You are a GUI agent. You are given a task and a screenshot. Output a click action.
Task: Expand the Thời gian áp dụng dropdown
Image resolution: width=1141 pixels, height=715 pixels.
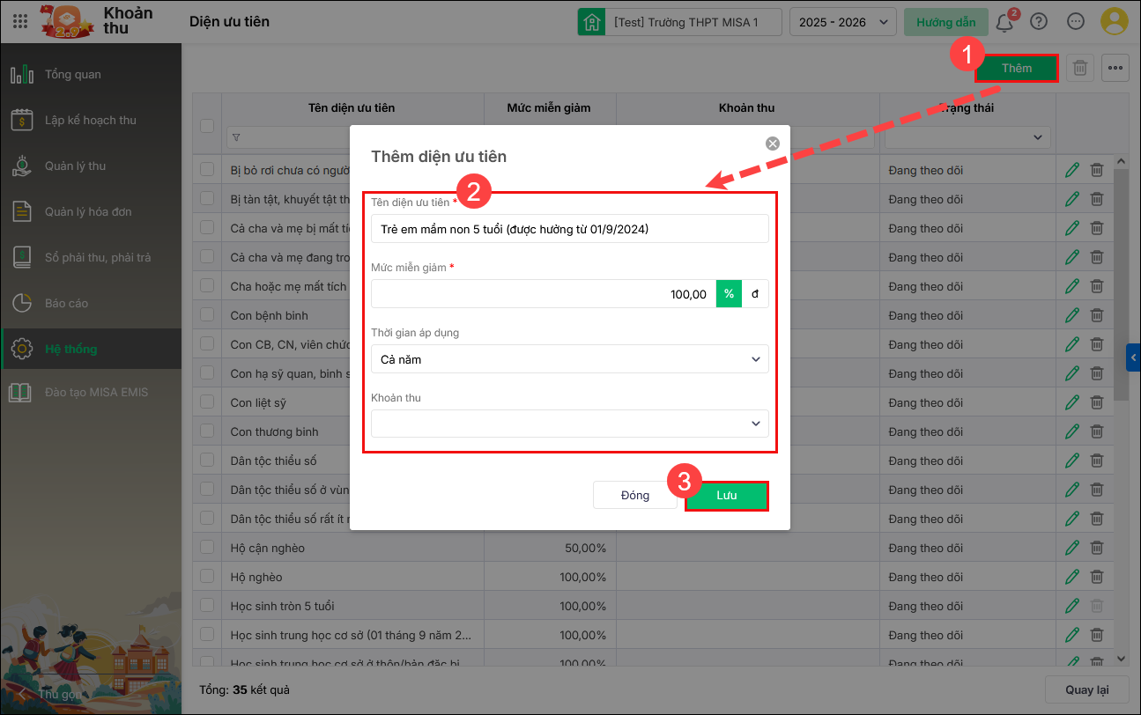pyautogui.click(x=570, y=359)
